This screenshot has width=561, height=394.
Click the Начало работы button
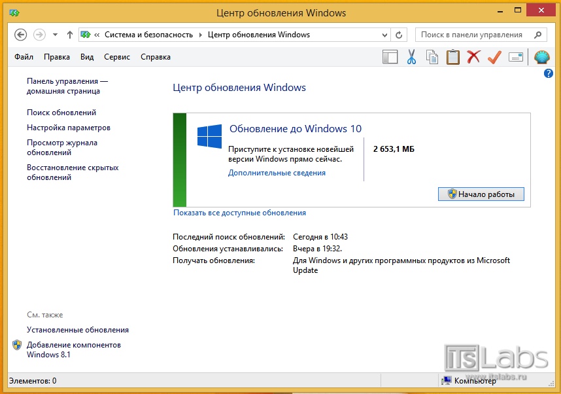(481, 194)
